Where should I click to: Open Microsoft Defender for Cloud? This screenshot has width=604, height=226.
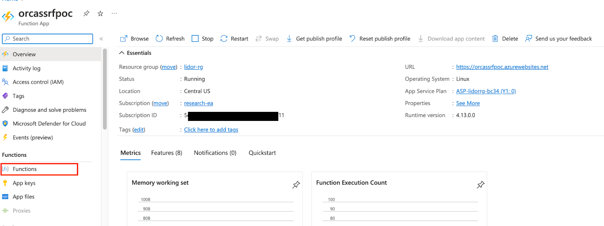coord(51,124)
